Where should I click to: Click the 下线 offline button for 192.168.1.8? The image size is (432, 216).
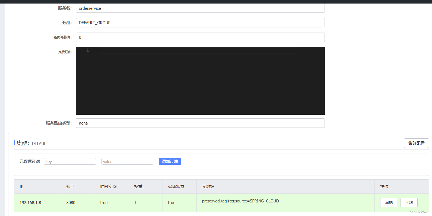pos(409,203)
